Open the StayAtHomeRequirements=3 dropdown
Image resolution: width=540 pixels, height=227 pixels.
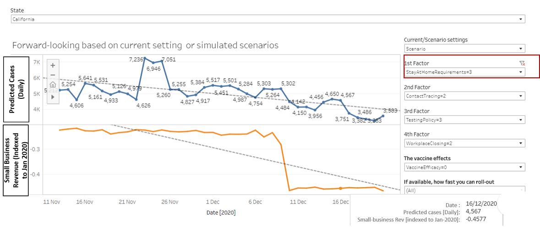pyautogui.click(x=464, y=72)
